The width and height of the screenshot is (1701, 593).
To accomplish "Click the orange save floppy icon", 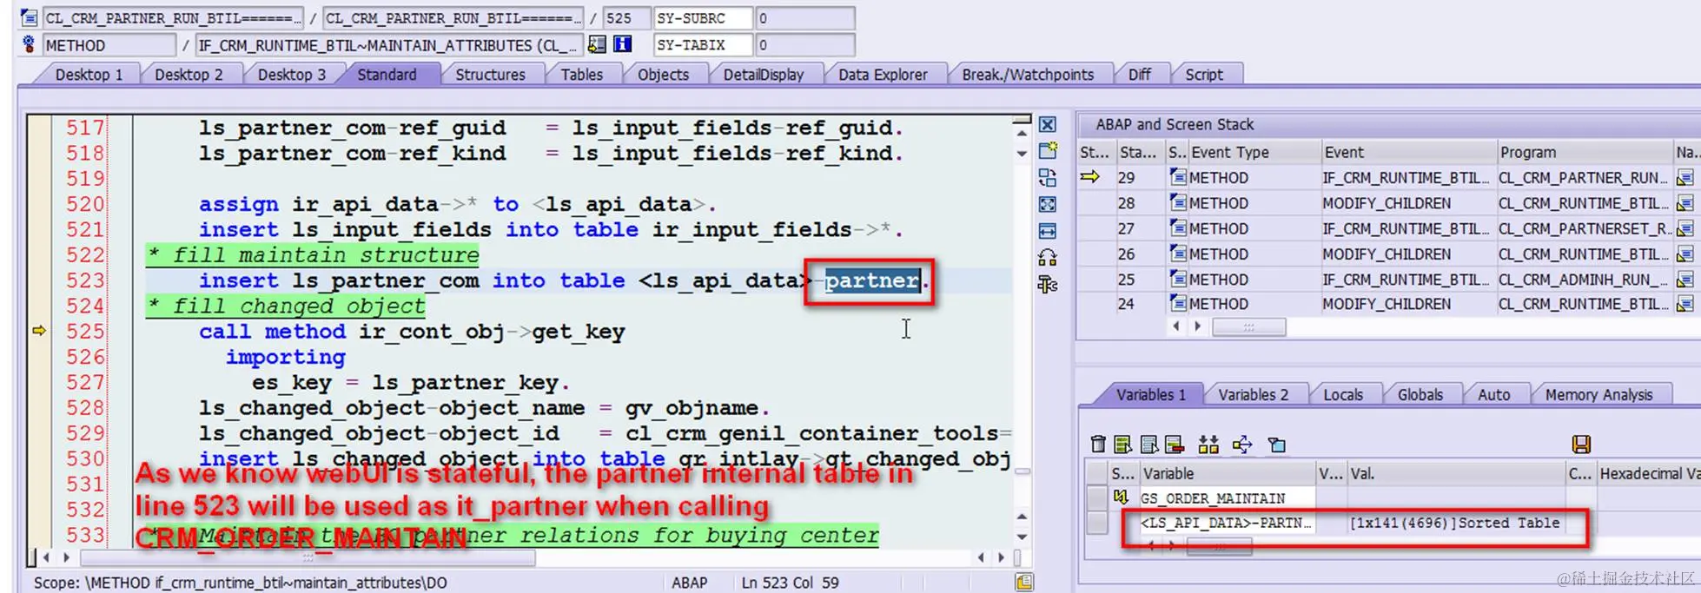I will (1581, 445).
